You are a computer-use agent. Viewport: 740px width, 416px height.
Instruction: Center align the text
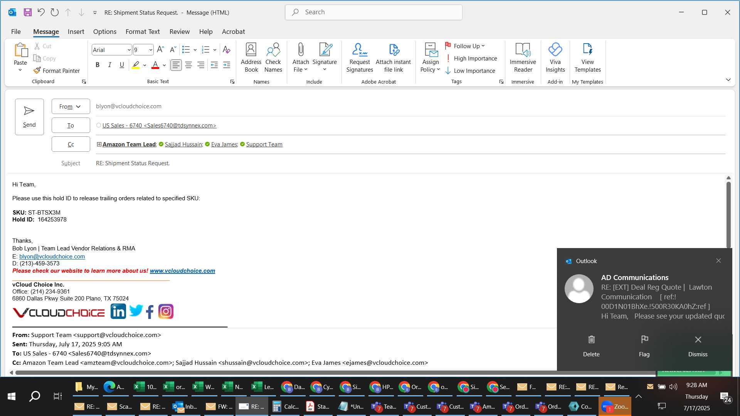tap(188, 65)
